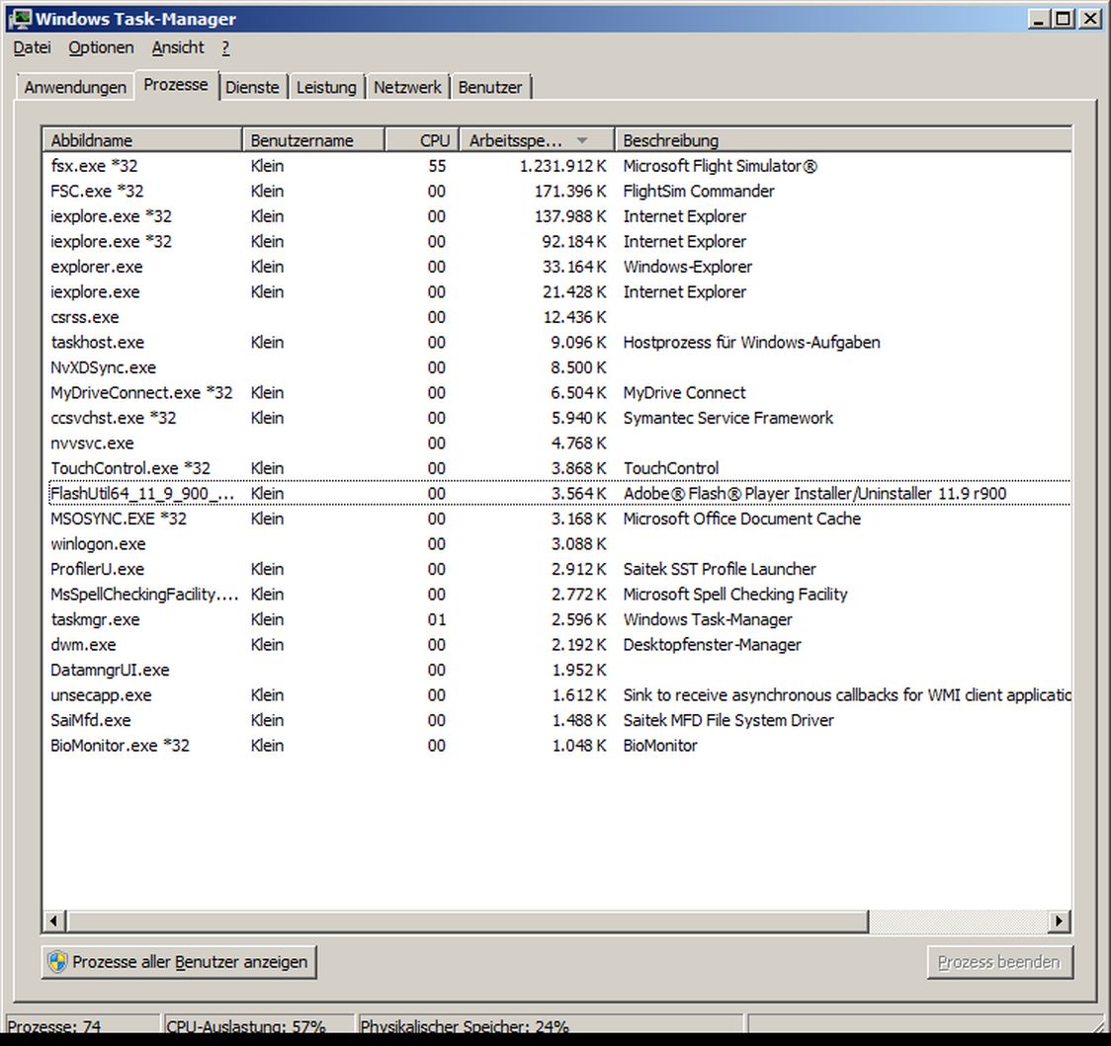
Task: Sort by the Arbeitsspeicher column header
Action: point(537,140)
